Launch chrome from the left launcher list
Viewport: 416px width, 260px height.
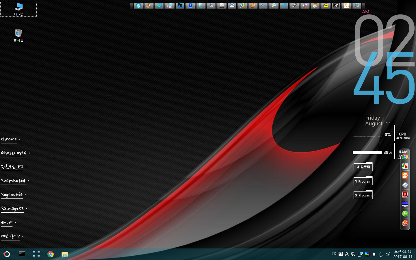[x=9, y=139]
